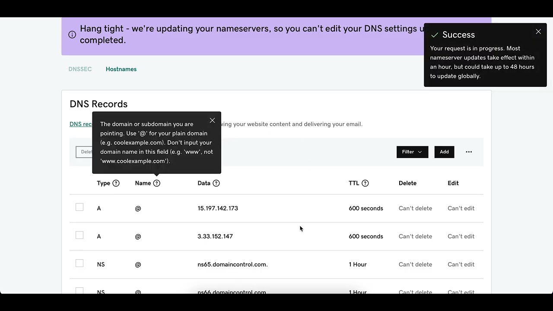Click the Type column header label

(103, 183)
